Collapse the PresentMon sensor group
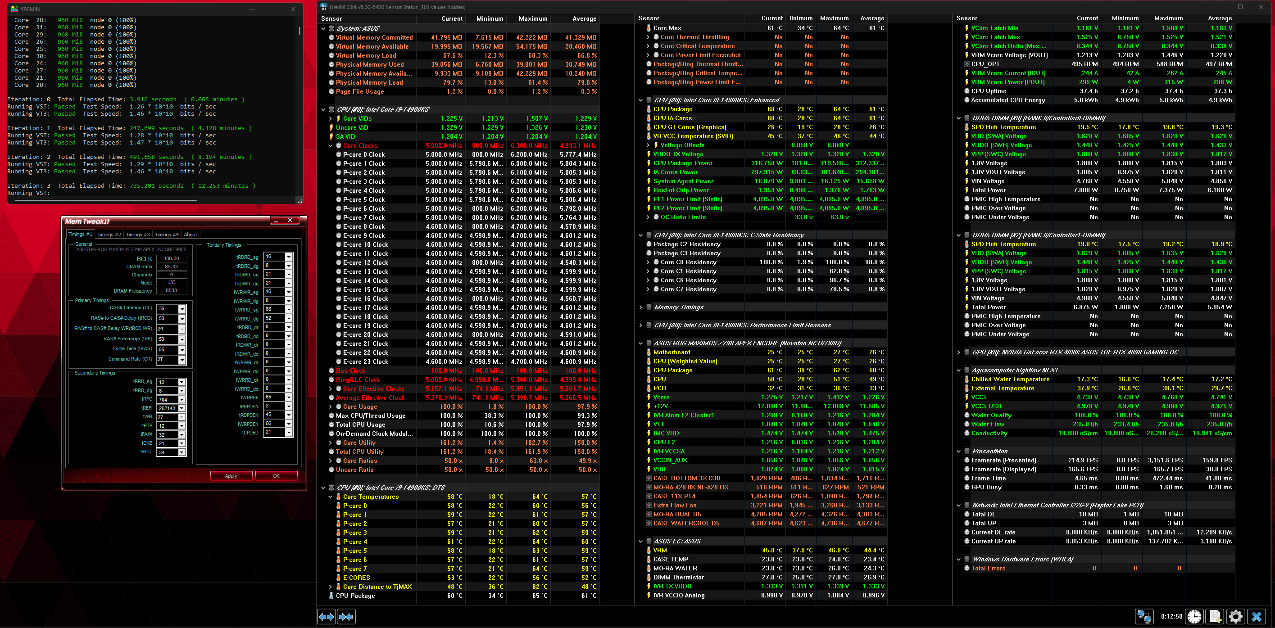The height and width of the screenshot is (628, 1275). 959,452
